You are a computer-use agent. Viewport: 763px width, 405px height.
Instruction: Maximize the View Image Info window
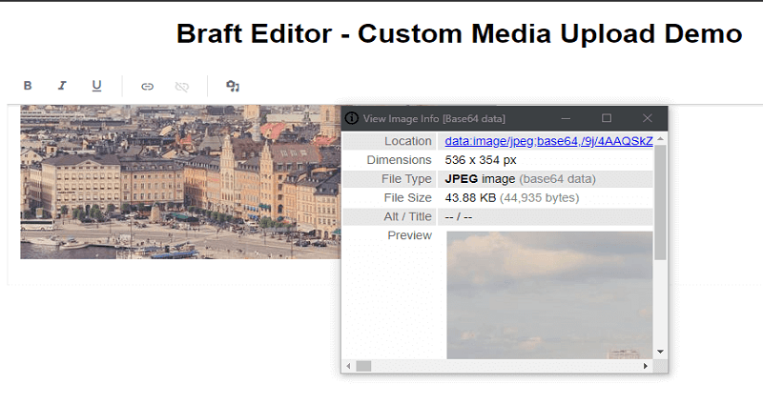pyautogui.click(x=606, y=118)
